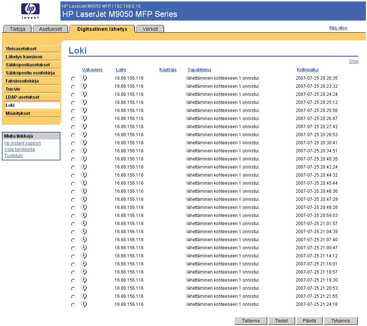Select radio button for 21:16:57 log entry
Viewport: 367px width, 326px height.
(73, 272)
